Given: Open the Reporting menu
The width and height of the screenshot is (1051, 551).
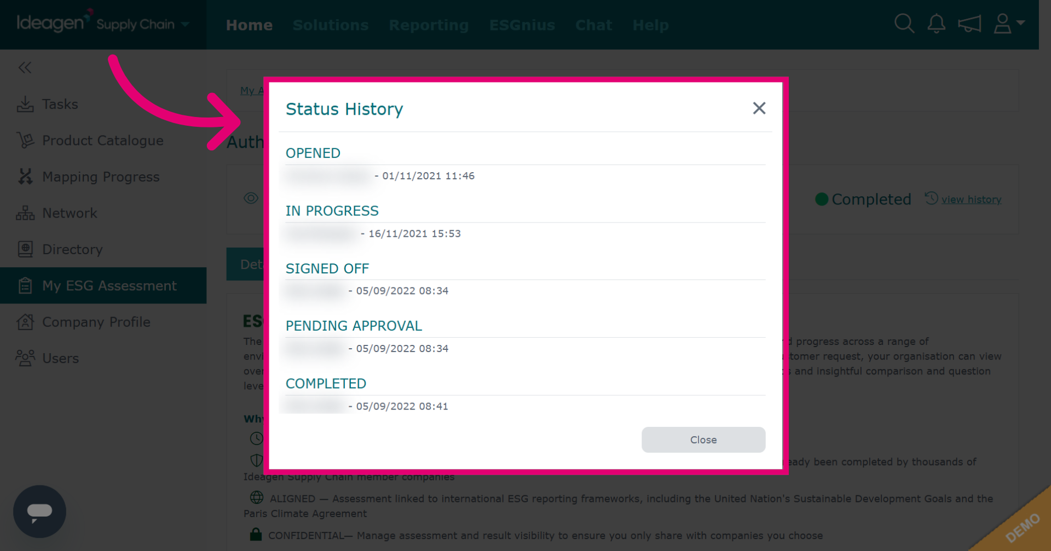Looking at the screenshot, I should [x=429, y=25].
